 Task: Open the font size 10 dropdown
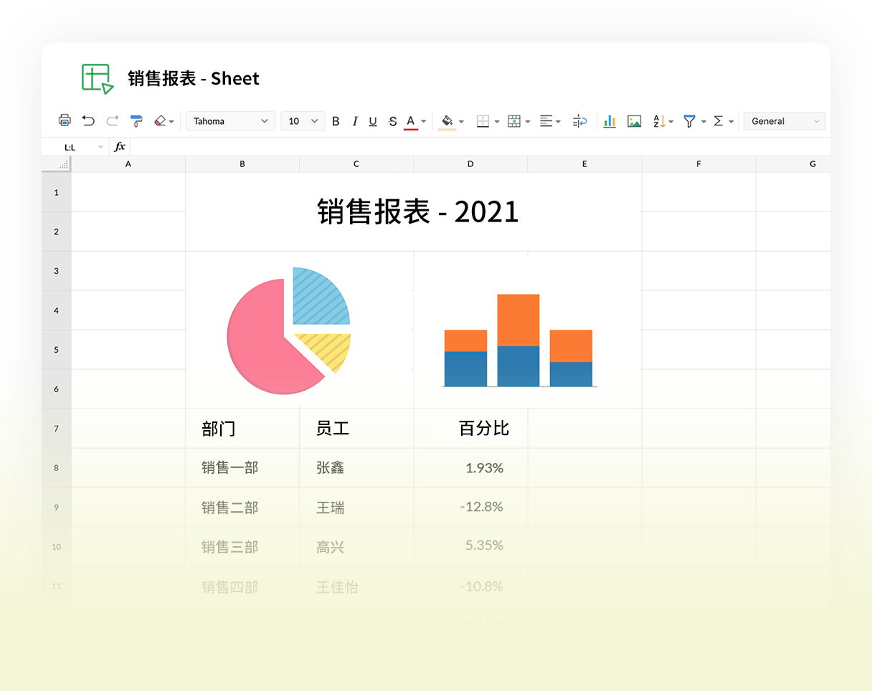click(x=302, y=121)
